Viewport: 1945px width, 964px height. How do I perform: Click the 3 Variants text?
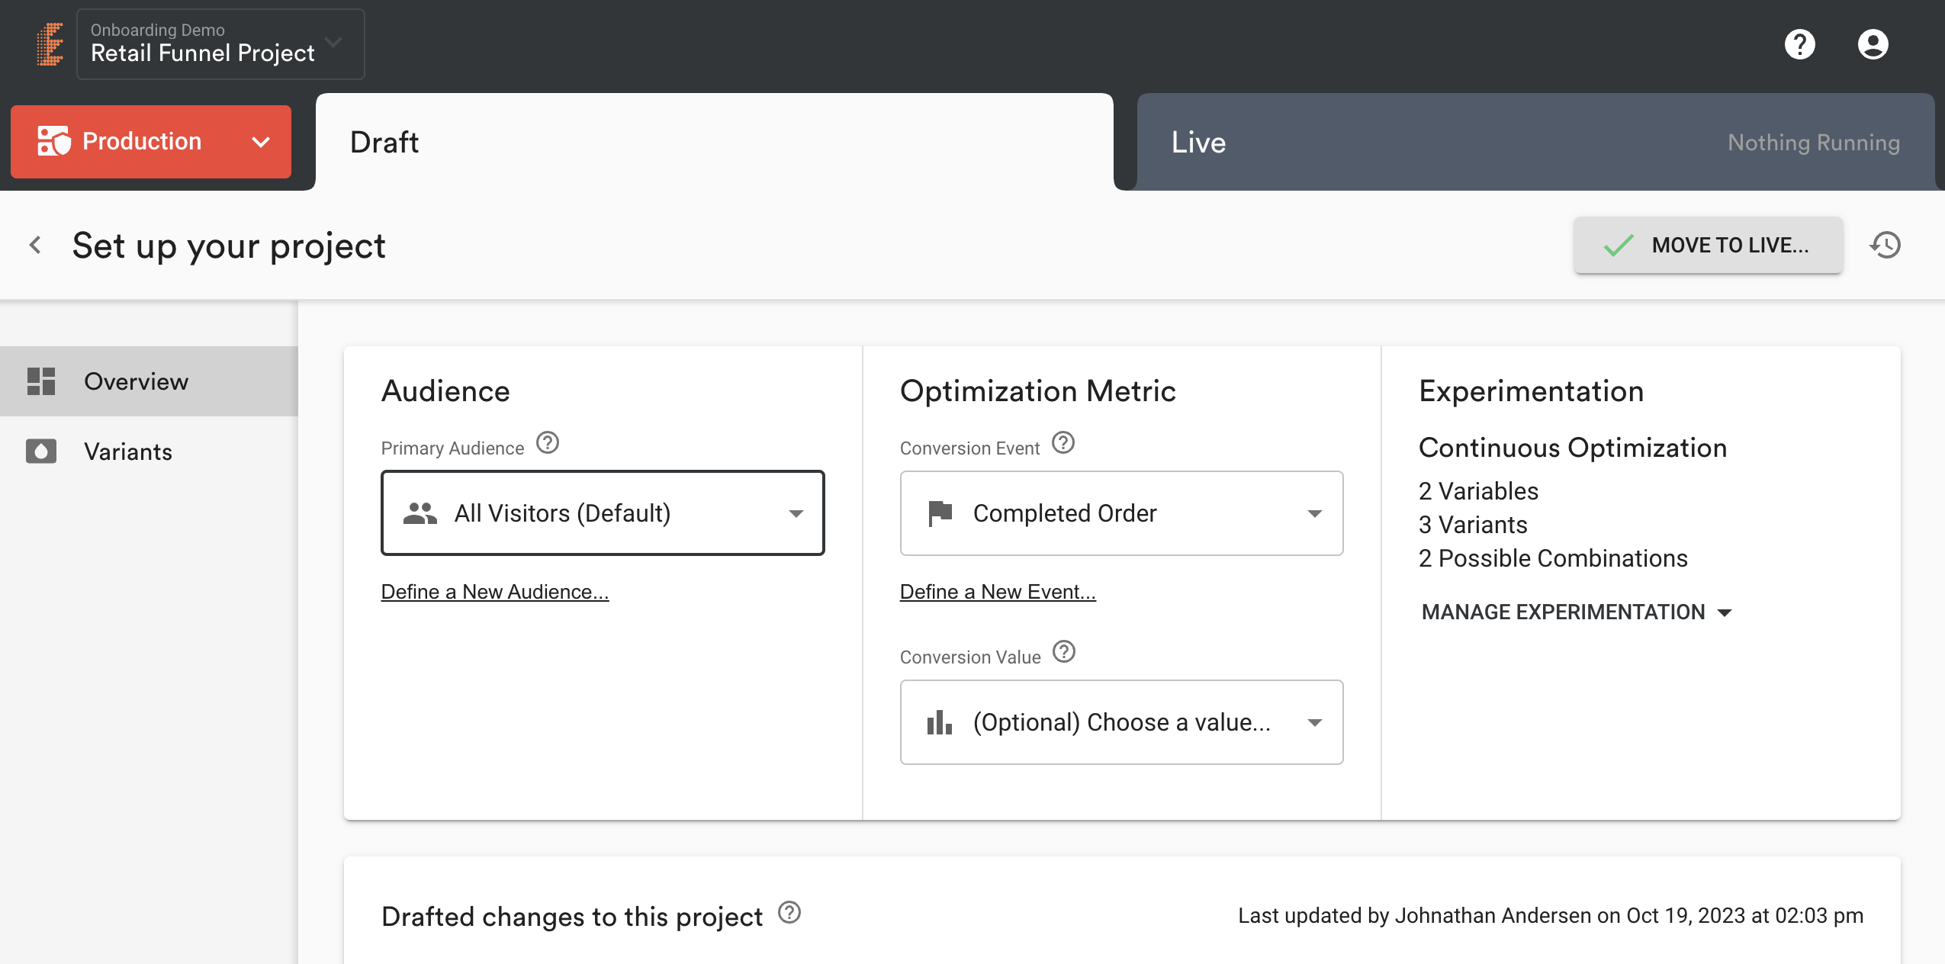point(1473,525)
